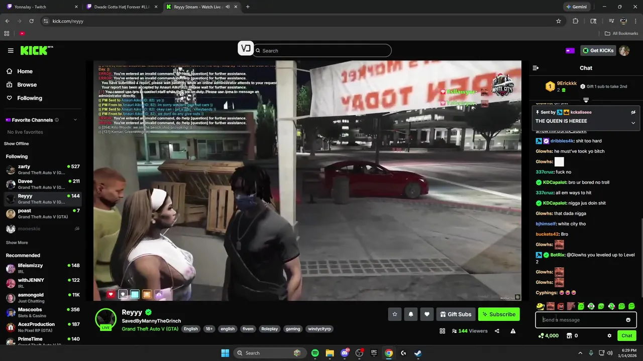Open asmongold recommended channel

tap(43, 298)
